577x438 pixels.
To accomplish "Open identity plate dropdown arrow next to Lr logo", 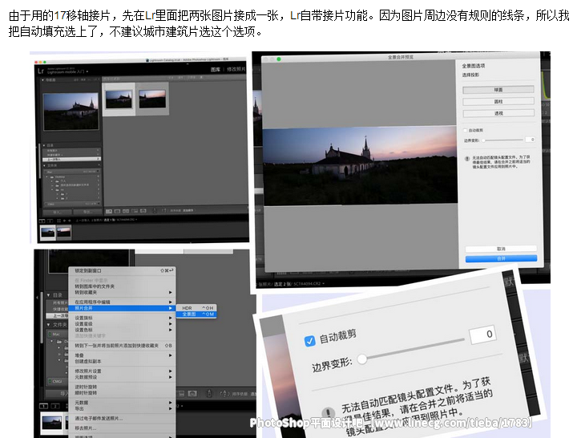I will tap(87, 71).
